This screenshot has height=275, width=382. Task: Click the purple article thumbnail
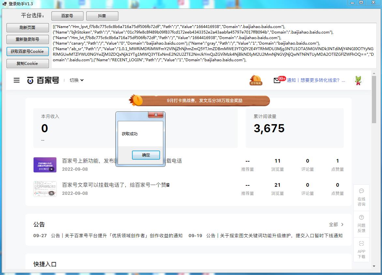[x=45, y=165]
